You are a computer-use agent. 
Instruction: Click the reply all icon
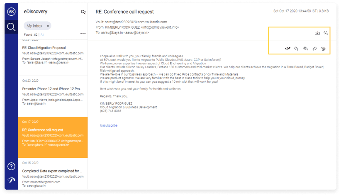pos(306,49)
